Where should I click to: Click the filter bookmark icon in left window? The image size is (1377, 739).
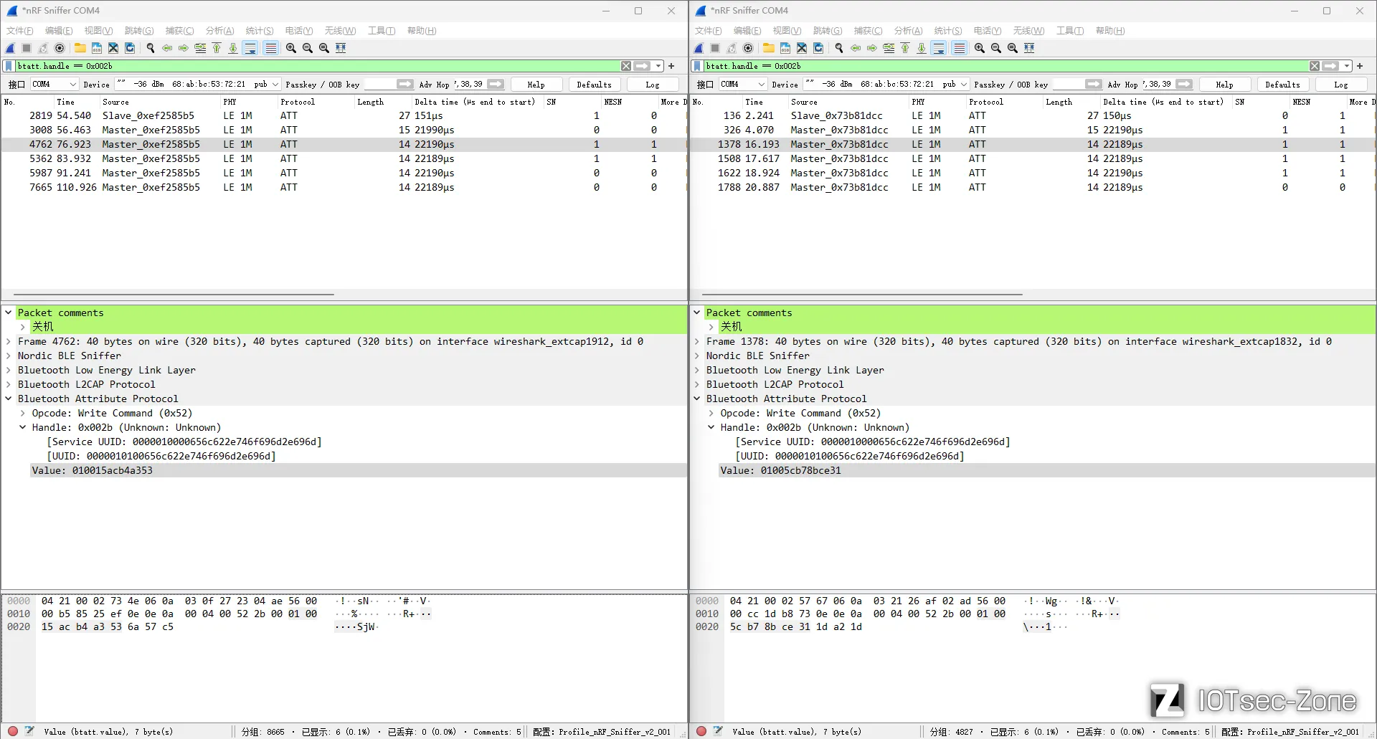[9, 66]
